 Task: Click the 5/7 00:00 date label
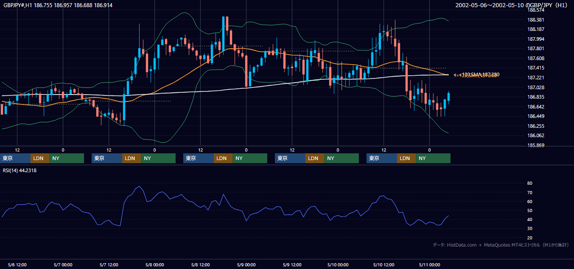tap(63, 265)
